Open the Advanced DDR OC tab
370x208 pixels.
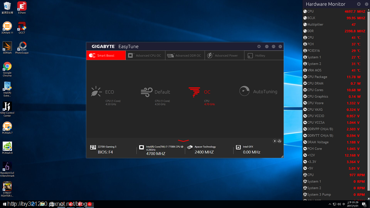coord(185,55)
